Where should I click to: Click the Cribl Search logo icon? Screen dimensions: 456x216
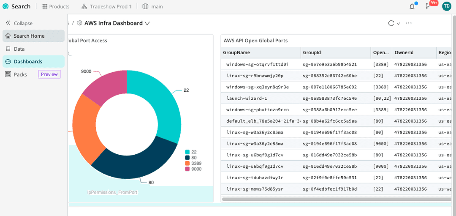pos(5,6)
